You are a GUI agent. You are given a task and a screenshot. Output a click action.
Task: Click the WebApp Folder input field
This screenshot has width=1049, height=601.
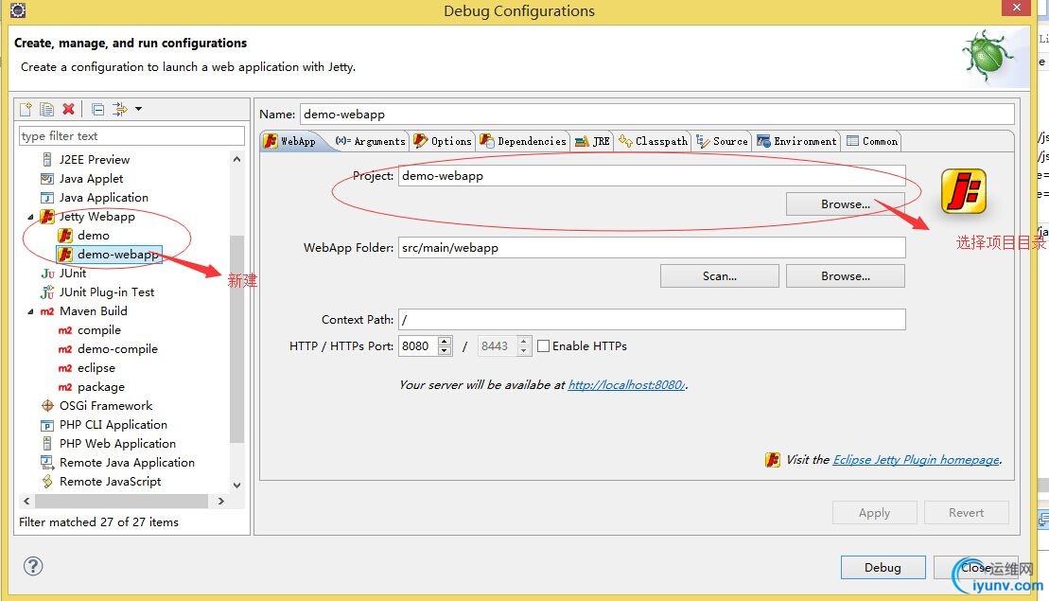(x=652, y=248)
